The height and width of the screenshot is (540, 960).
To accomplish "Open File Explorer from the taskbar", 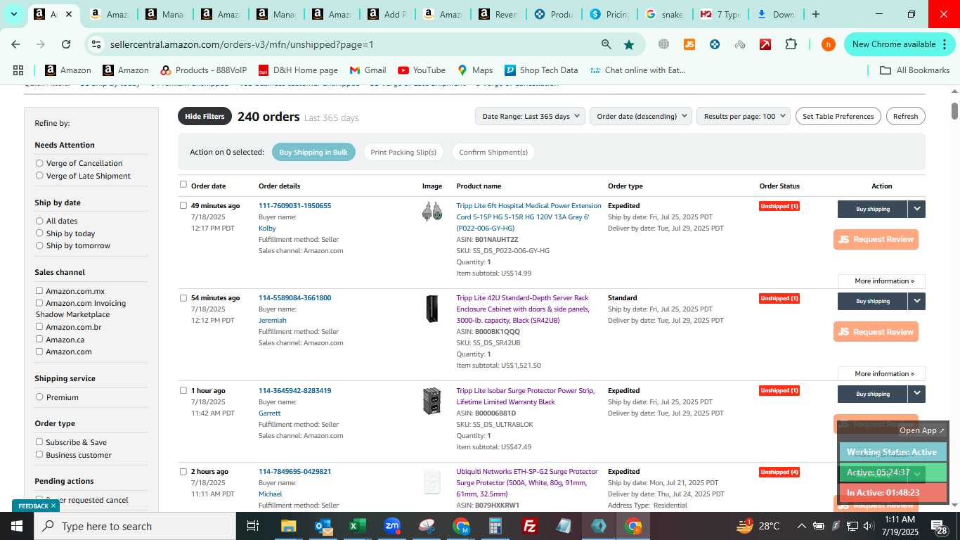I will point(288,526).
